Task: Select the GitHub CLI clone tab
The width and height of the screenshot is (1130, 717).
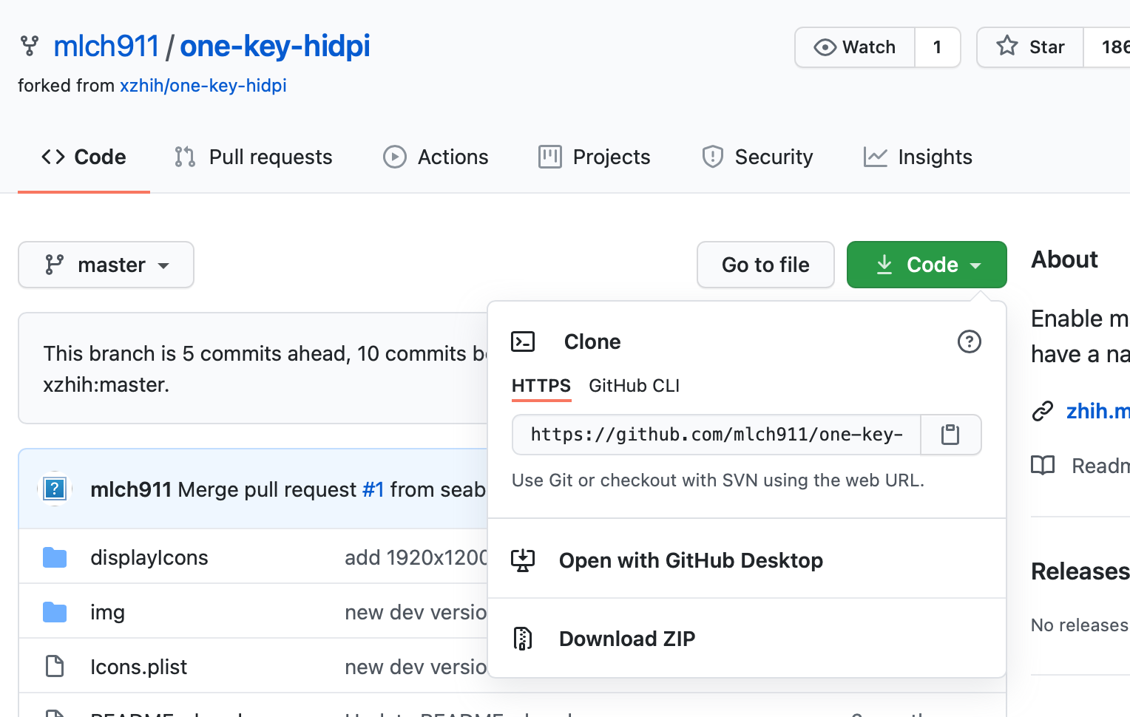Action: click(635, 386)
